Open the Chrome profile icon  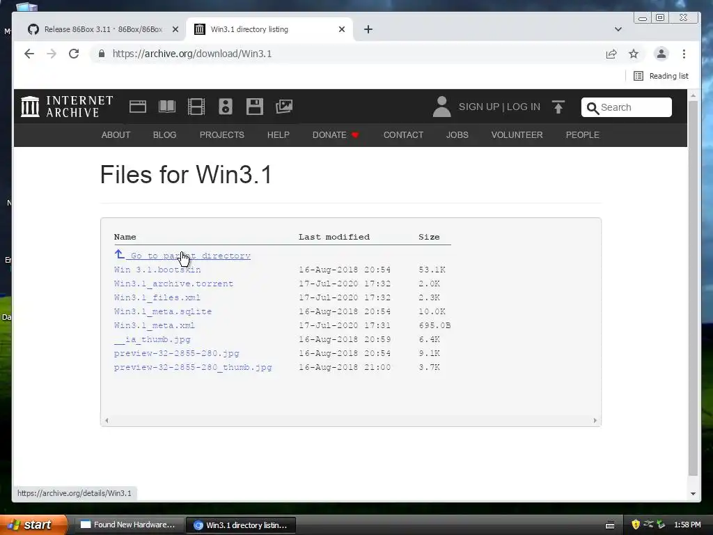click(661, 54)
